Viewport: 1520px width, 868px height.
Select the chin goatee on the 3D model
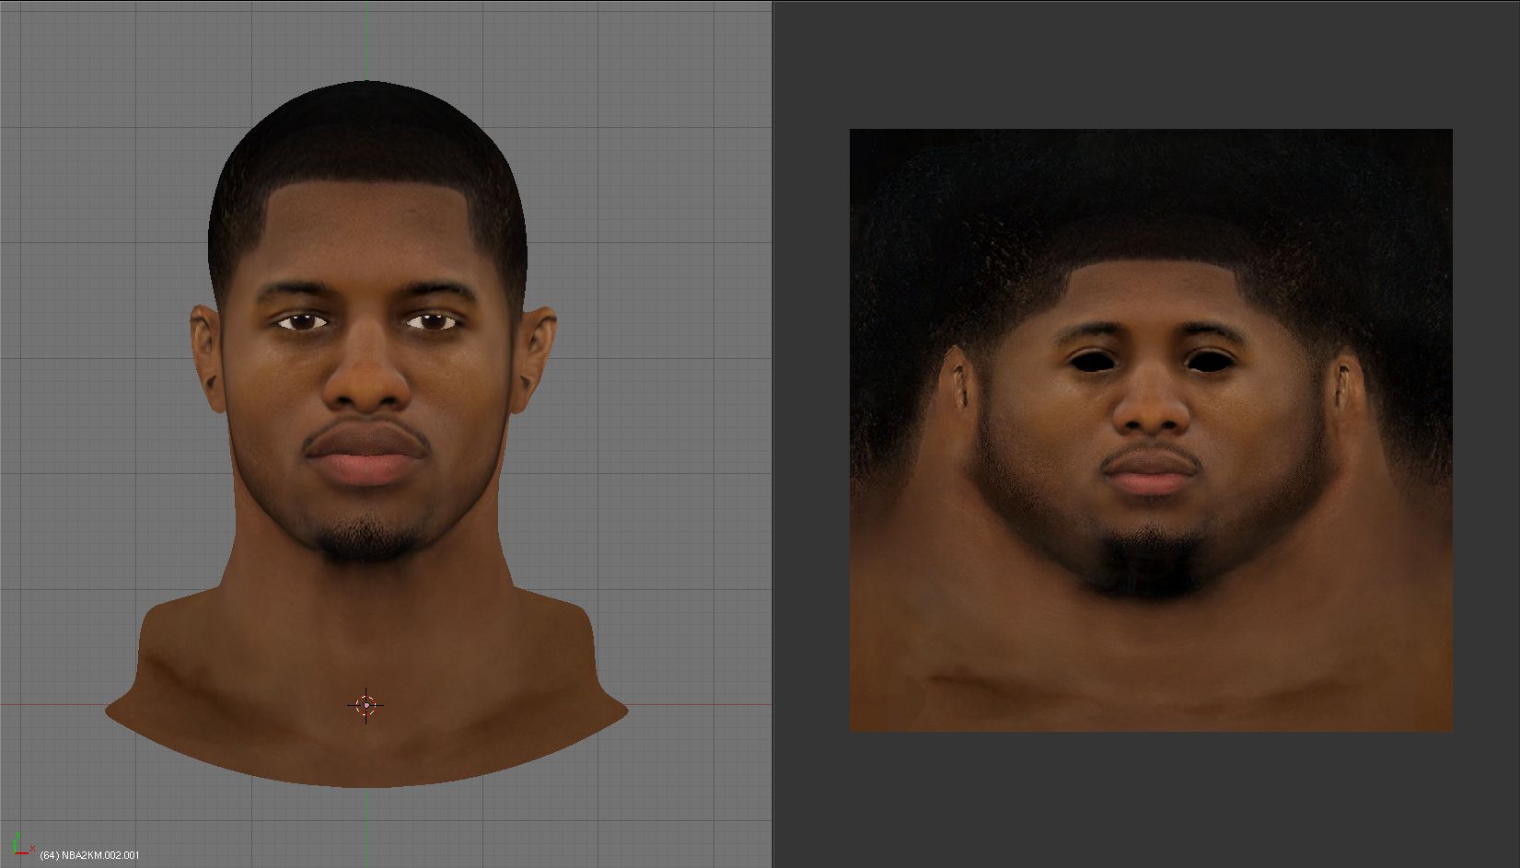click(365, 538)
